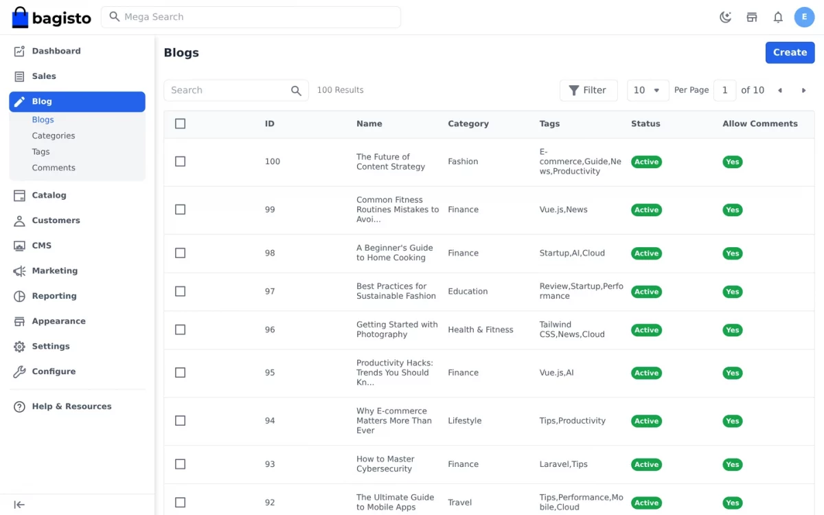Open the Blogs submenu item

click(43, 119)
